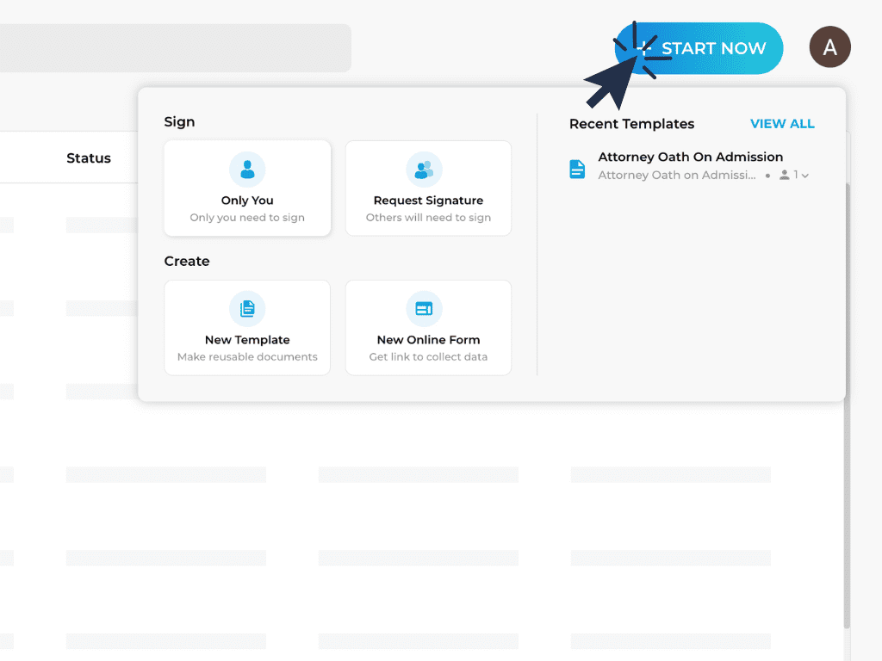Click the single-person icon in Only You

pyautogui.click(x=247, y=170)
